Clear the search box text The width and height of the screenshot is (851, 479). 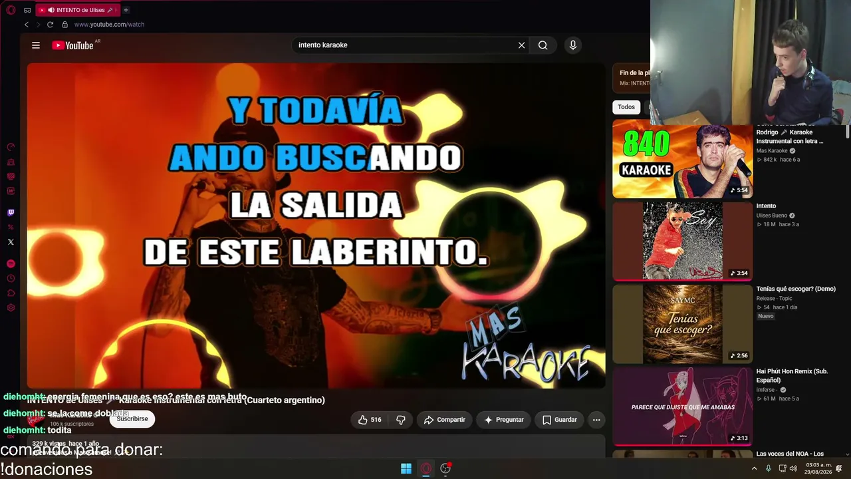pos(521,45)
